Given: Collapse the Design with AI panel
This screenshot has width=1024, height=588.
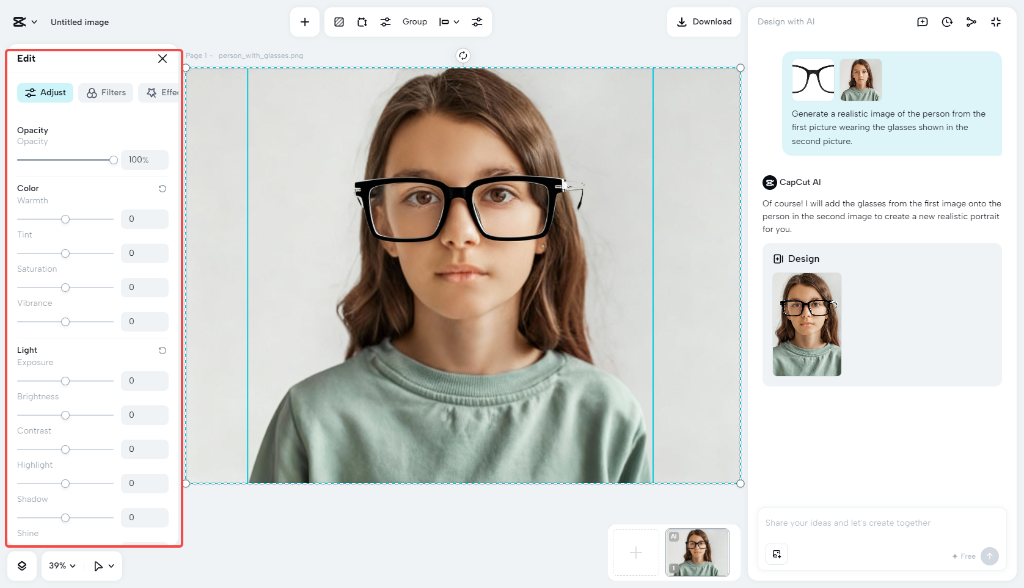Looking at the screenshot, I should click(x=996, y=22).
